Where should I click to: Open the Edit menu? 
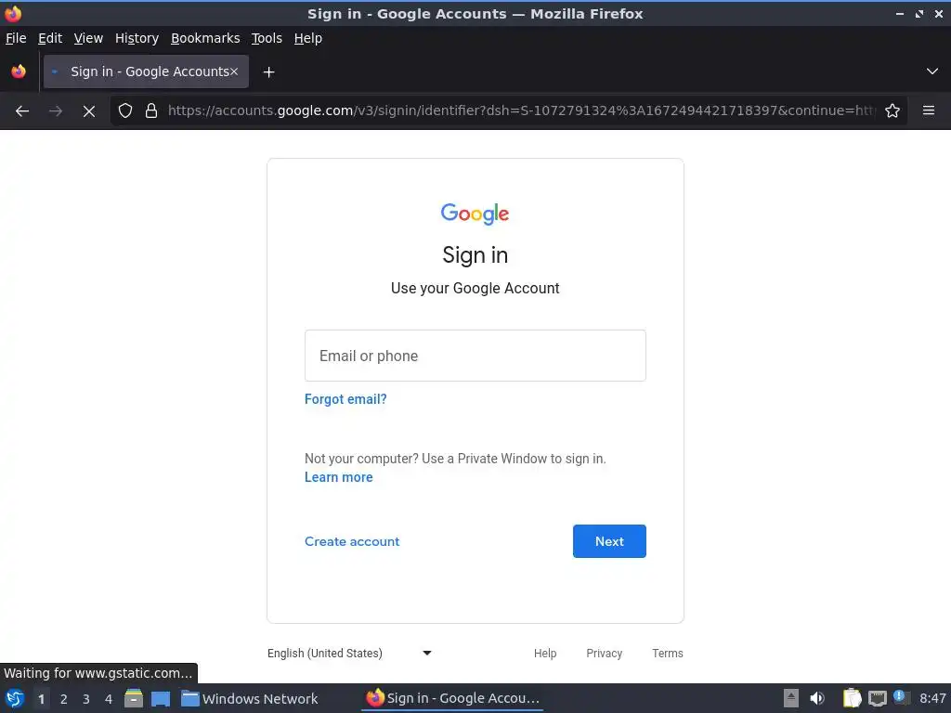click(x=50, y=38)
